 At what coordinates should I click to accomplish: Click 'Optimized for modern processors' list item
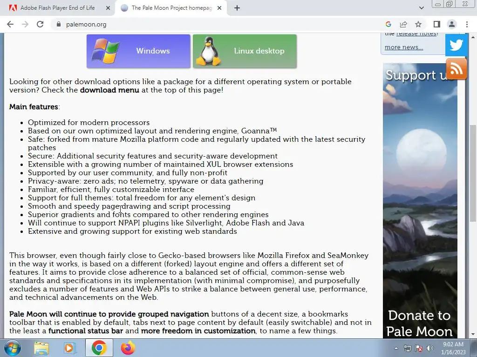pos(89,122)
